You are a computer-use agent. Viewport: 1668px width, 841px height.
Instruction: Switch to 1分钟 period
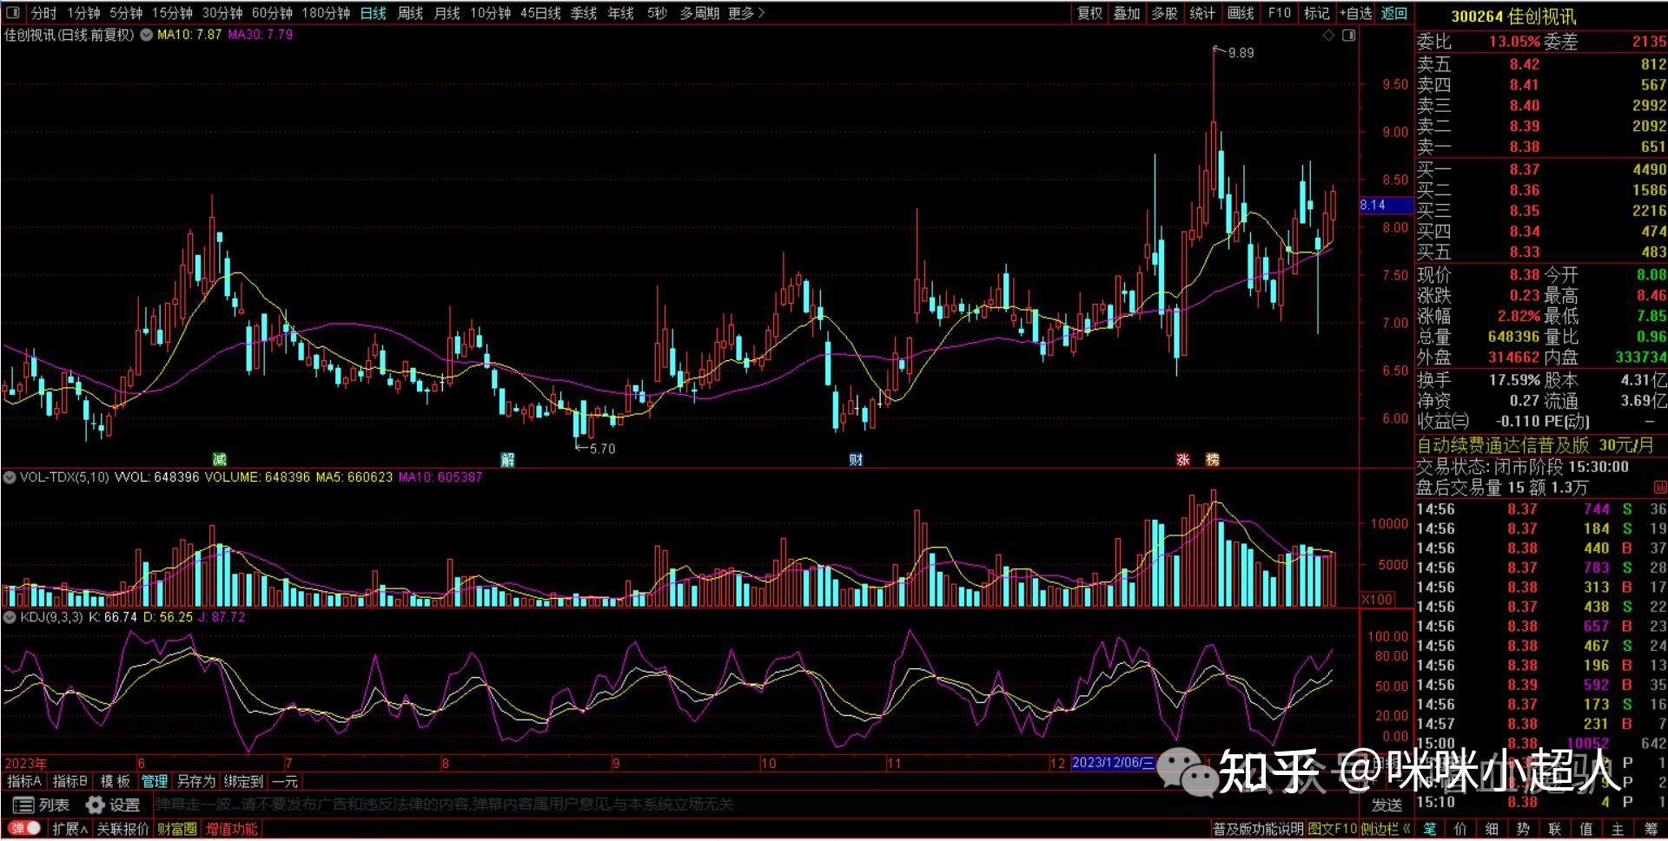point(83,13)
